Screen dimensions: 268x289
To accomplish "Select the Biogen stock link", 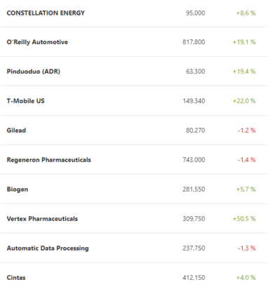I will (x=18, y=189).
